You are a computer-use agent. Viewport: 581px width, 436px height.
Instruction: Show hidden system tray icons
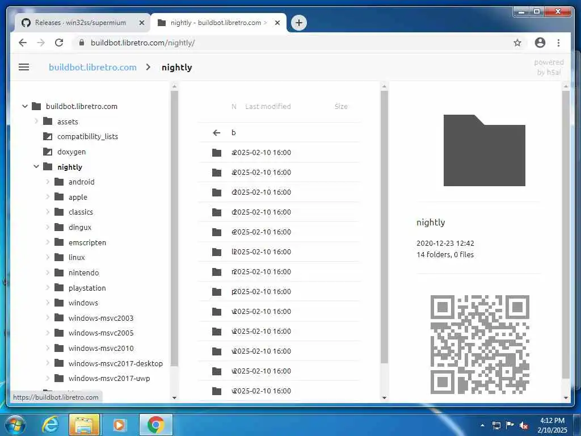coord(482,425)
